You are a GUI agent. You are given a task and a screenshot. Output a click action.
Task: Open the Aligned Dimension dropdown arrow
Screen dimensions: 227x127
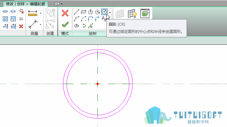click(41, 24)
